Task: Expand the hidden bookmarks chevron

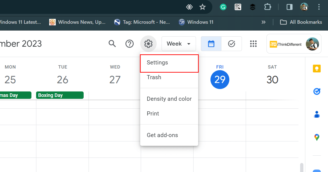Action: (x=263, y=22)
